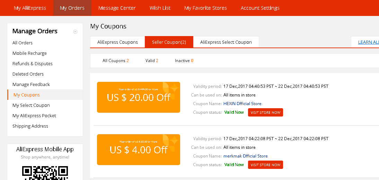The height and width of the screenshot is (180, 379).
Task: Collapse the Manage Orders panel
Action: (x=75, y=32)
